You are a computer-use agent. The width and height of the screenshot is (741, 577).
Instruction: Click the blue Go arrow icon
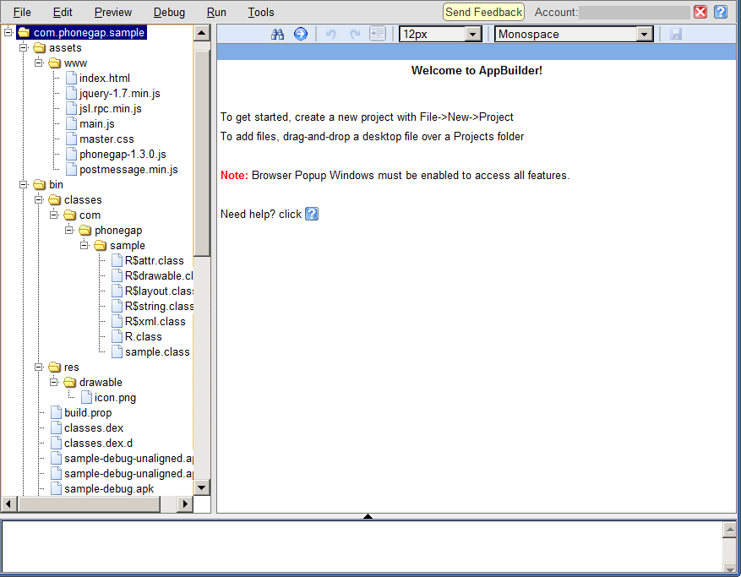[x=301, y=34]
